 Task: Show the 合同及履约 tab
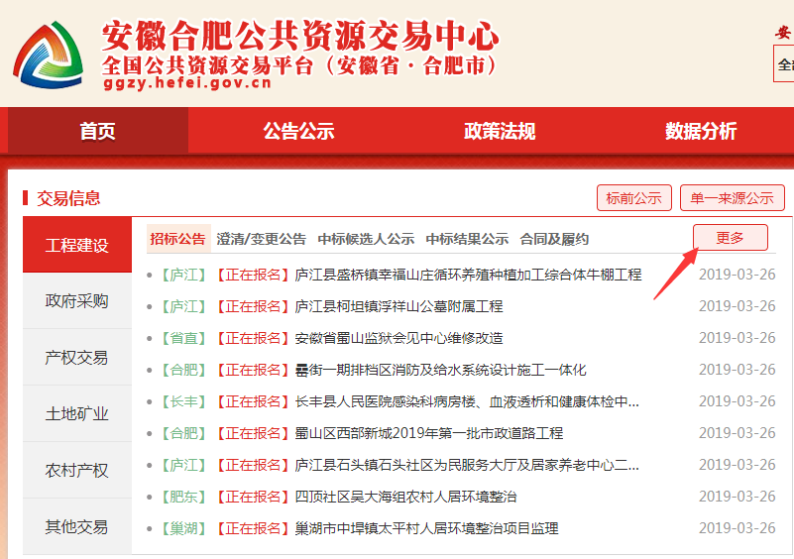[x=554, y=239]
